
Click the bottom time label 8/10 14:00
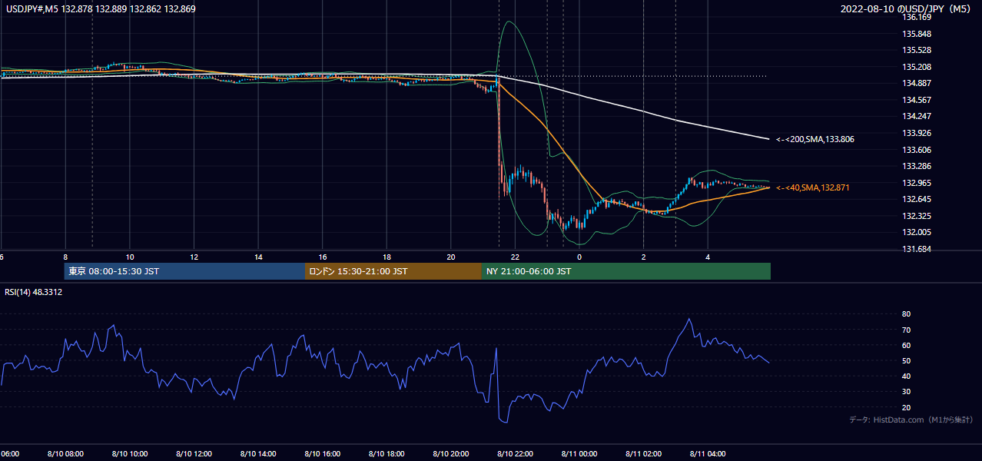pos(258,454)
